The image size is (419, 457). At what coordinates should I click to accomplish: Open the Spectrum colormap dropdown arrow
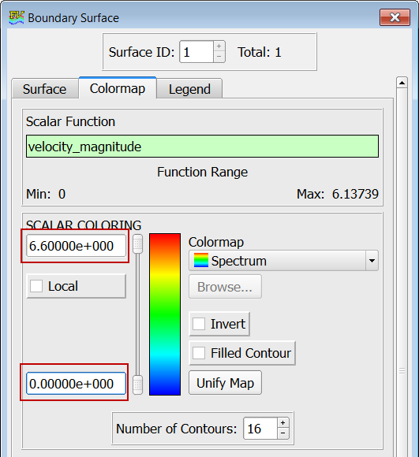(x=372, y=260)
